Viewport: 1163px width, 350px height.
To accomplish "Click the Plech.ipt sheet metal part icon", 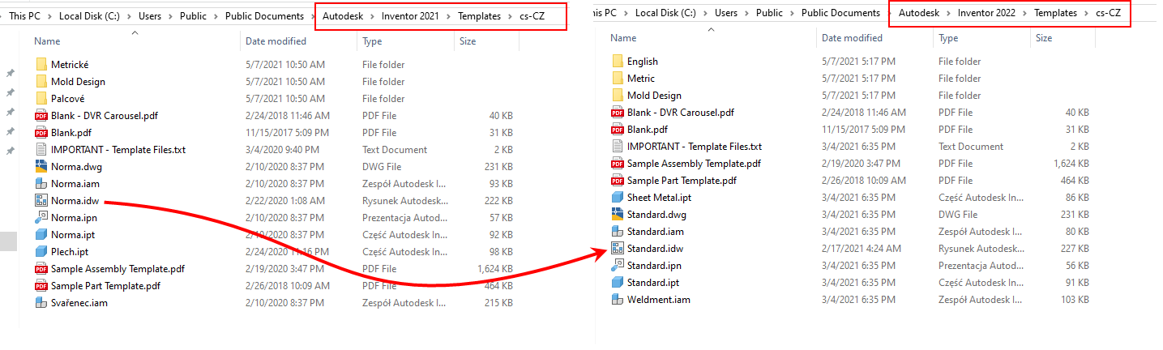I will coord(41,251).
